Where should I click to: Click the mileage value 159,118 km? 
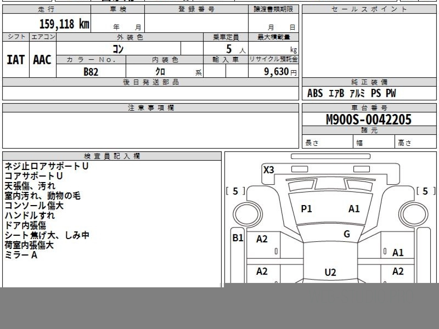[x=64, y=24]
